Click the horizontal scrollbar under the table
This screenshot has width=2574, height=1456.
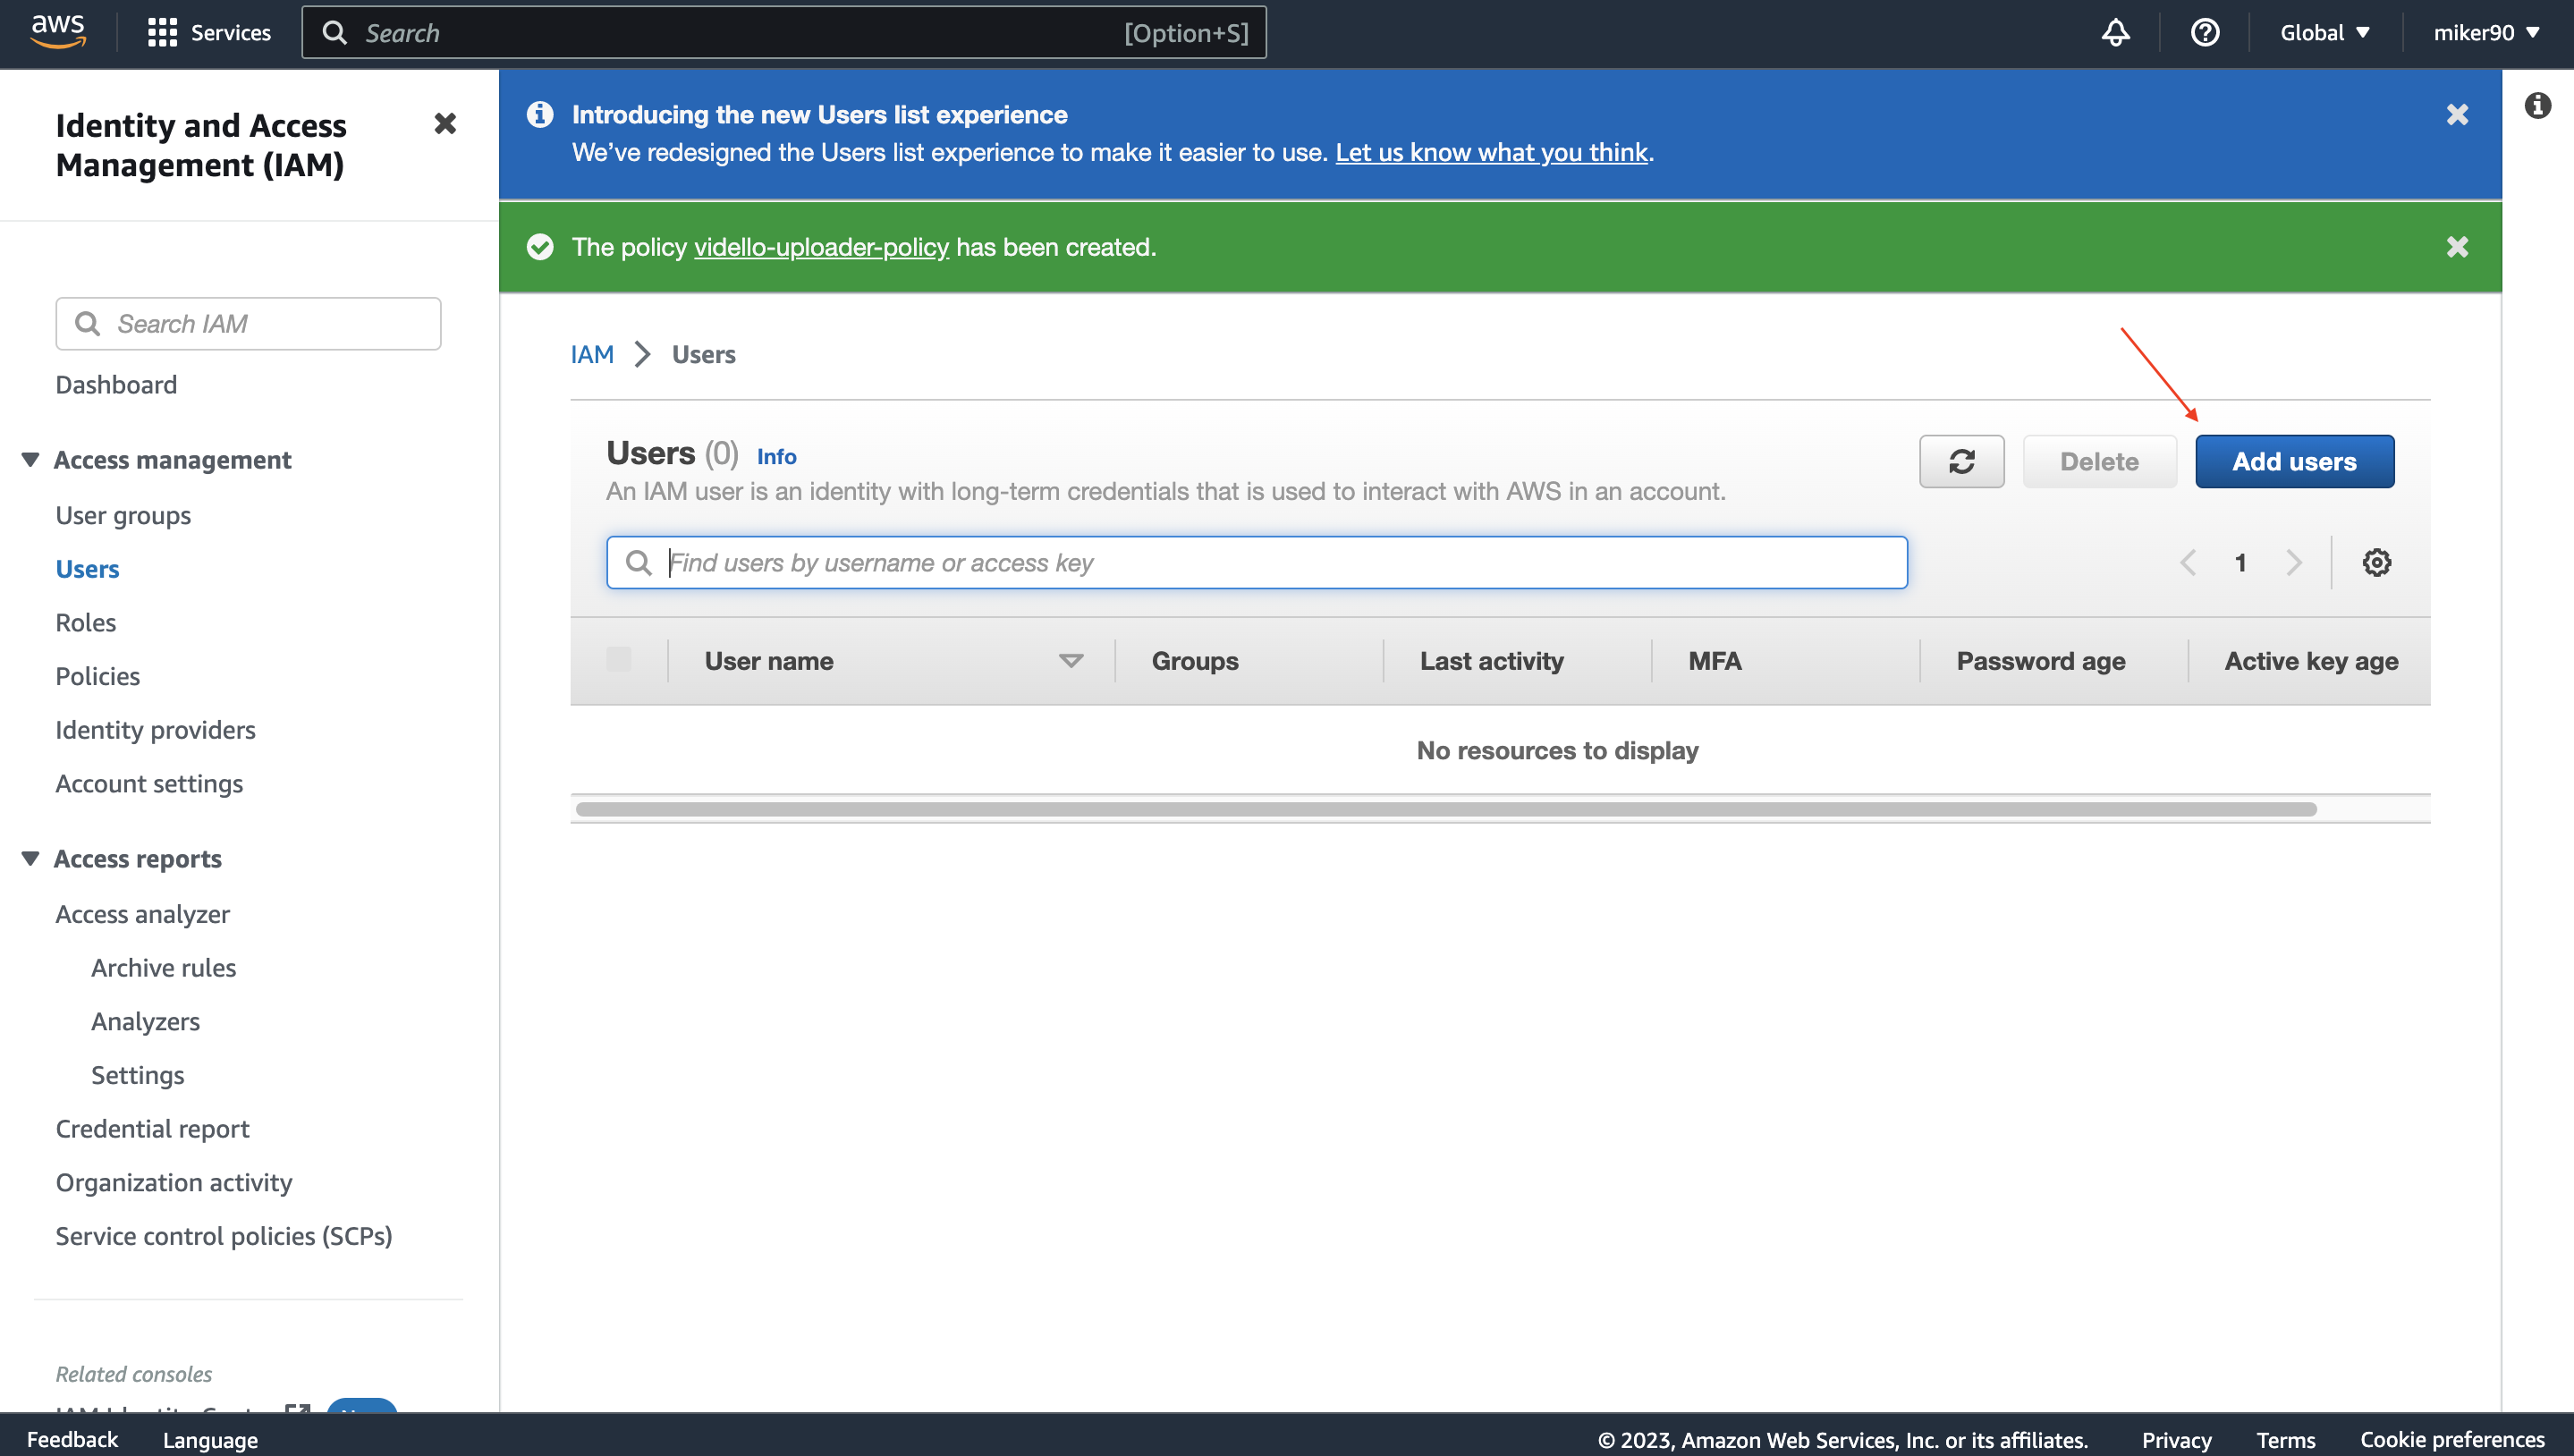tap(1445, 809)
